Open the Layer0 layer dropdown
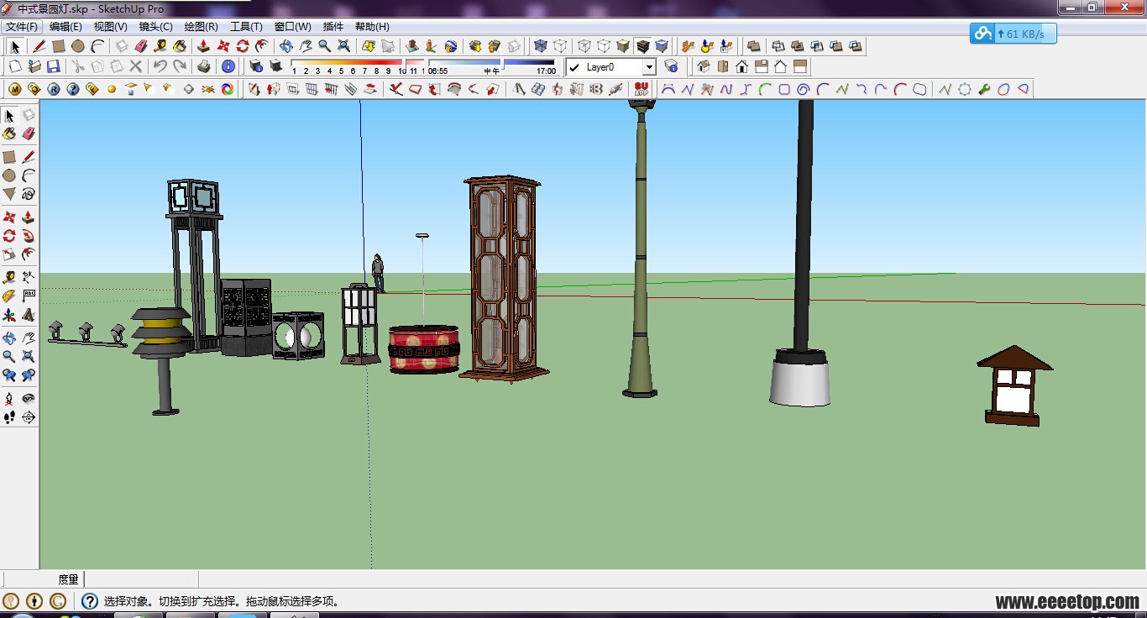 click(x=649, y=67)
